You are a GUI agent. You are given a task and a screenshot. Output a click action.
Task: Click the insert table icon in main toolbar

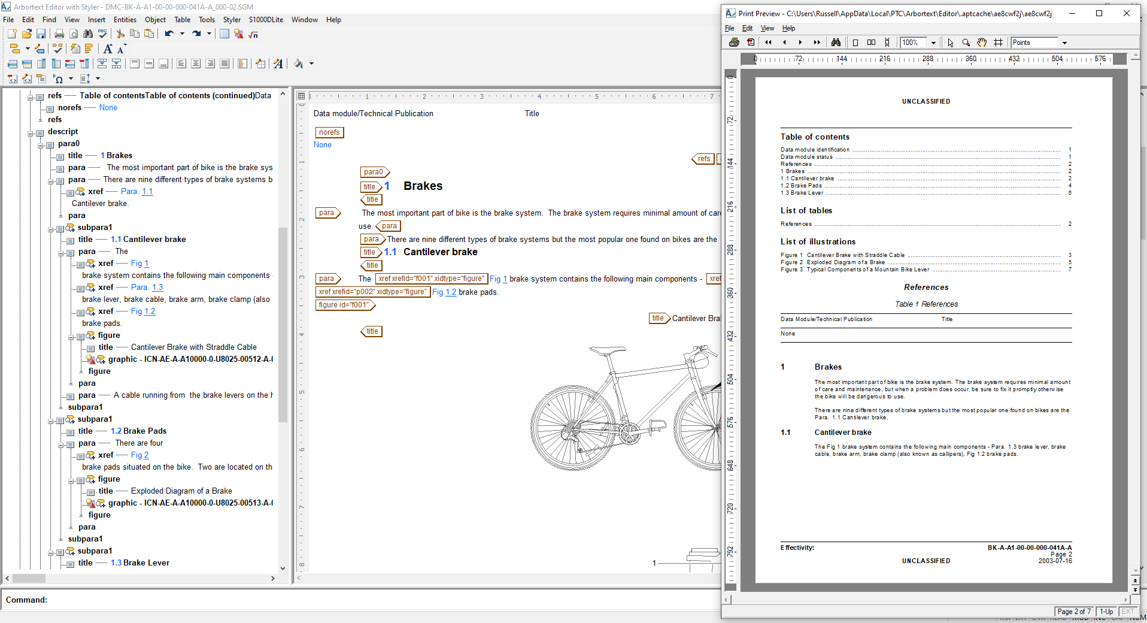(x=224, y=34)
